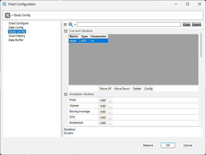Click the Momentum label in Available Studies

pyautogui.click(x=76, y=123)
